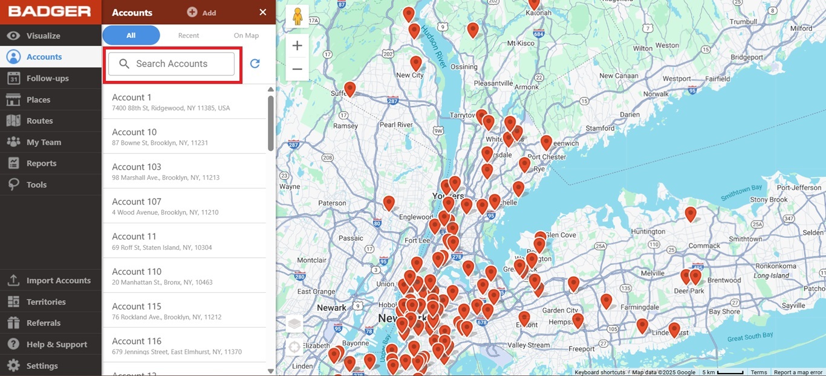Select Account 115 on Rockland Ave
Viewport: 826px width, 376px height.
[x=184, y=311]
